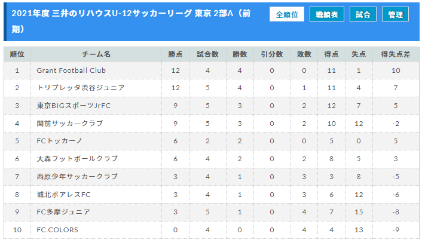The width and height of the screenshot is (422, 243).
Task: Click the 試合数 column header
Action: point(207,54)
